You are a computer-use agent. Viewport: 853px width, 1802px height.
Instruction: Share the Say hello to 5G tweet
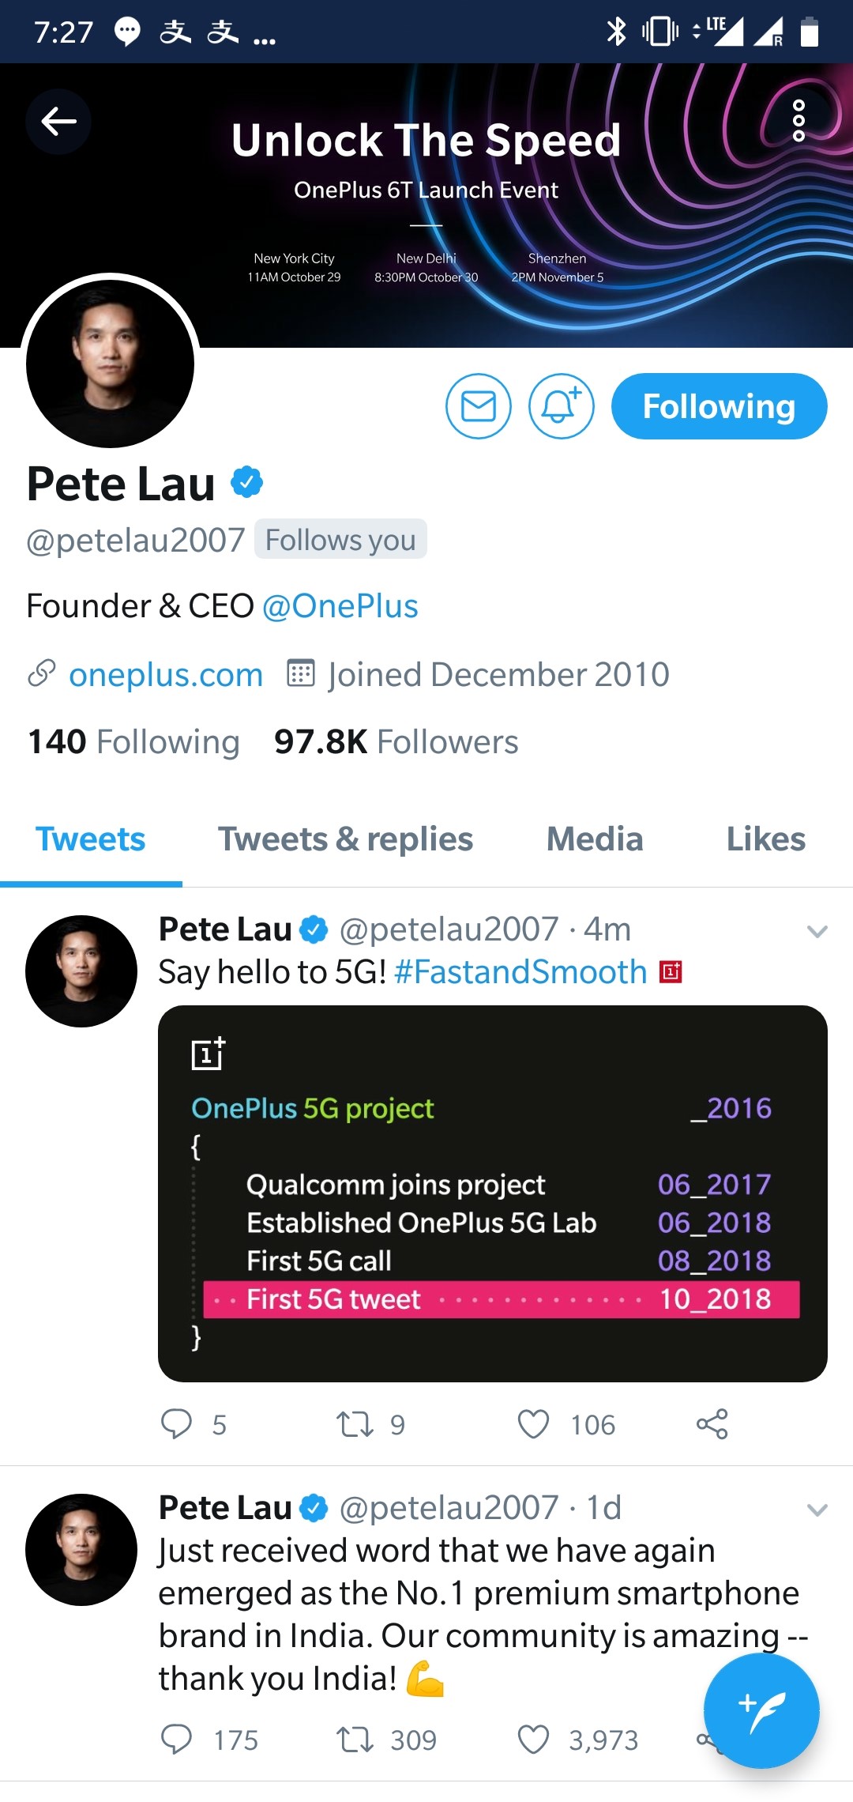coord(712,1424)
